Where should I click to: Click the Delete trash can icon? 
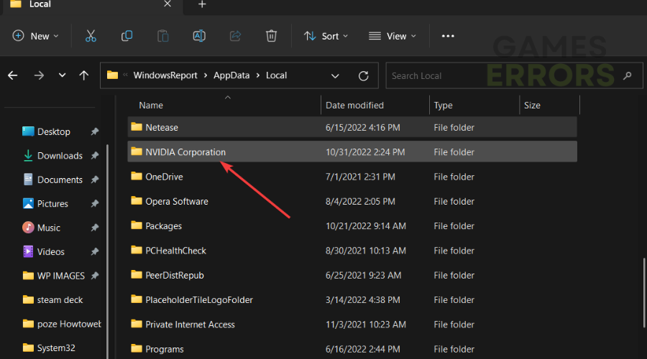tap(271, 36)
